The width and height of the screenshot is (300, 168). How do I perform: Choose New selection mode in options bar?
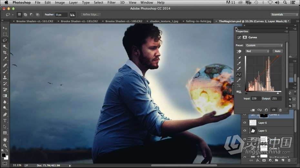click(x=19, y=14)
